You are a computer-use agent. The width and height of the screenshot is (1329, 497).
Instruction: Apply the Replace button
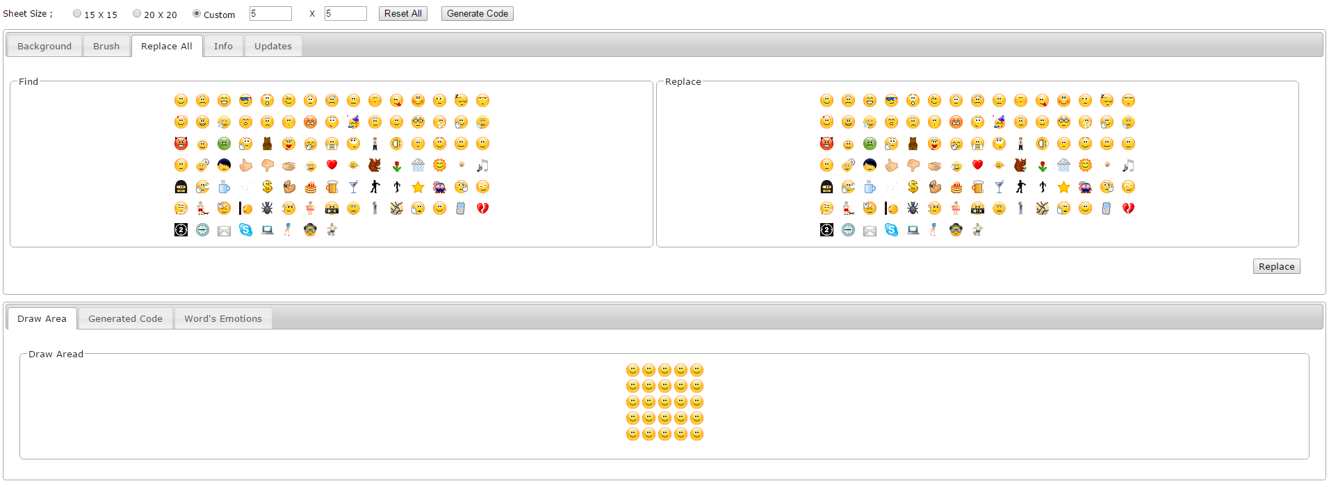pyautogui.click(x=1277, y=266)
